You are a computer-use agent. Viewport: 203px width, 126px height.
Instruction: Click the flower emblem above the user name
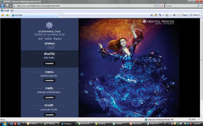[x=49, y=25]
